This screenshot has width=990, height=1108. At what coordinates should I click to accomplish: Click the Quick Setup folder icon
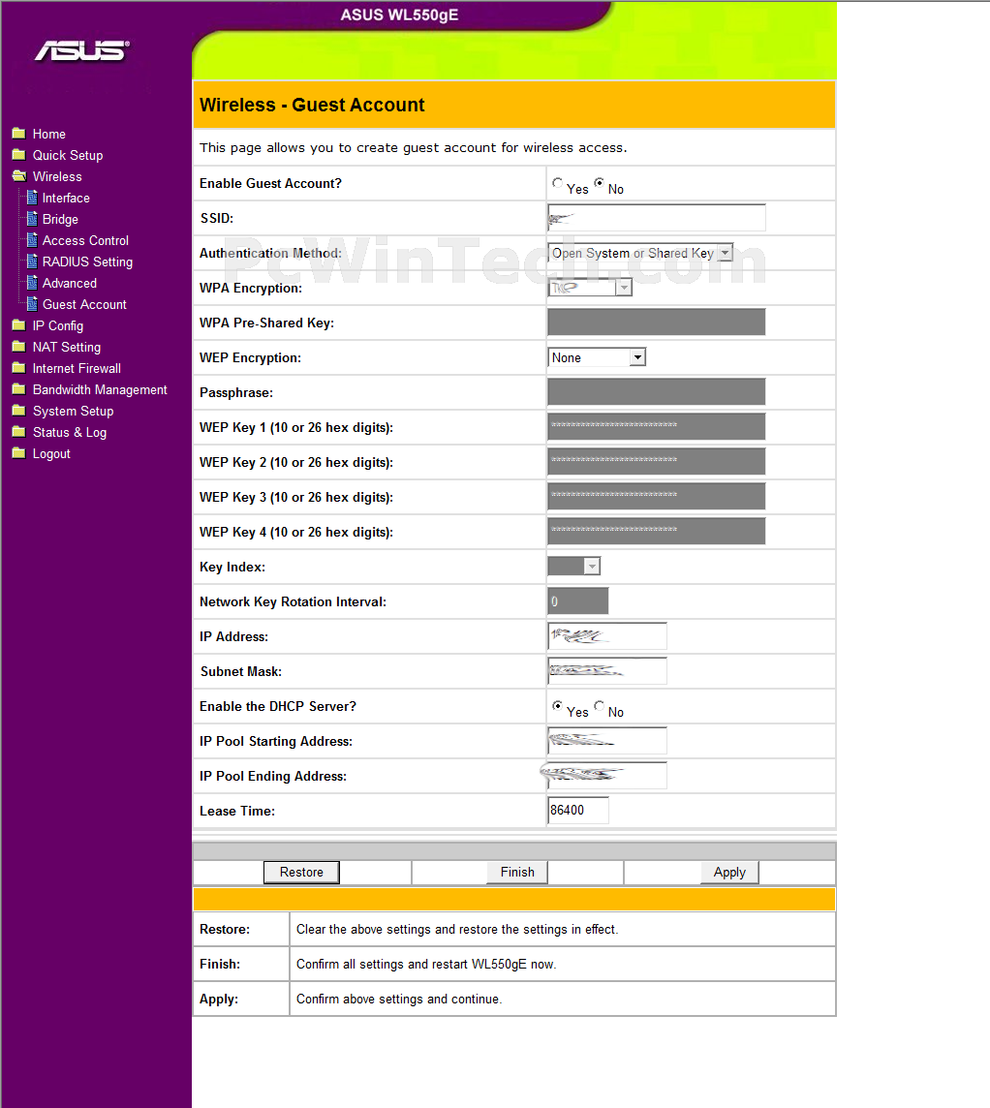point(19,155)
